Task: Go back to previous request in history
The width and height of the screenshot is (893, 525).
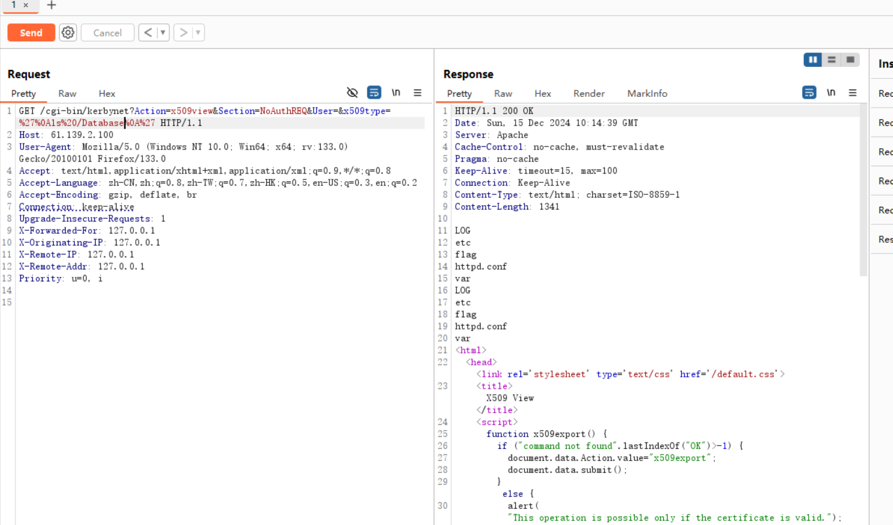Action: (x=148, y=32)
